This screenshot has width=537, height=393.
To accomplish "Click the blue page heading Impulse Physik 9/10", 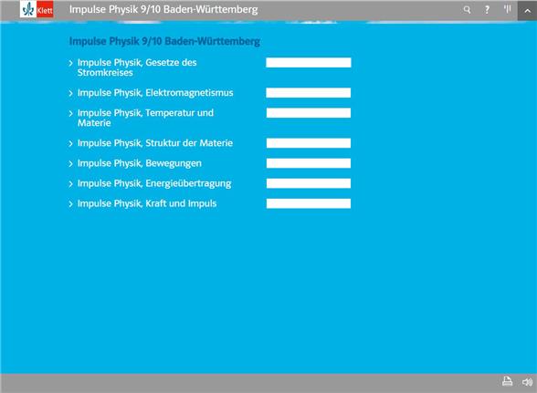I will [x=164, y=41].
